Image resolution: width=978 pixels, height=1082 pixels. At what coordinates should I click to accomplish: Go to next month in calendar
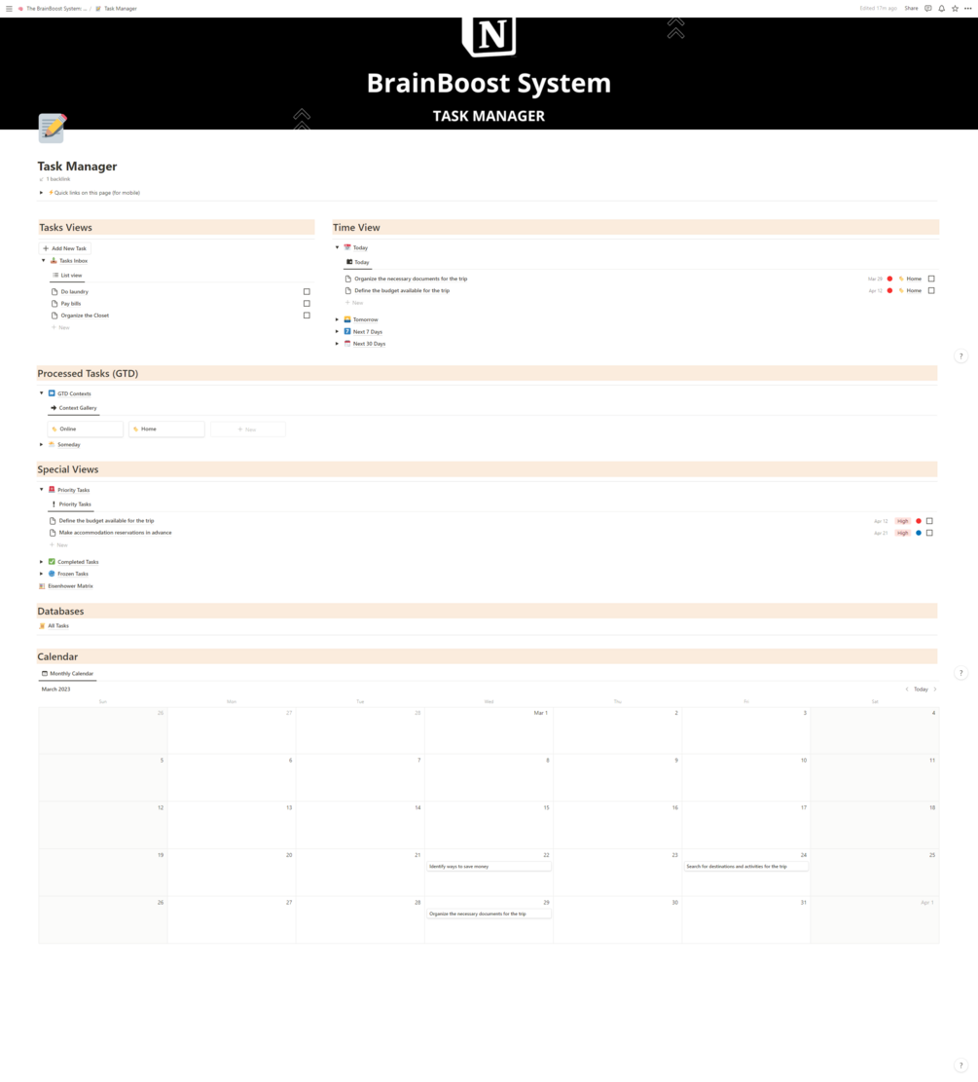coord(935,690)
